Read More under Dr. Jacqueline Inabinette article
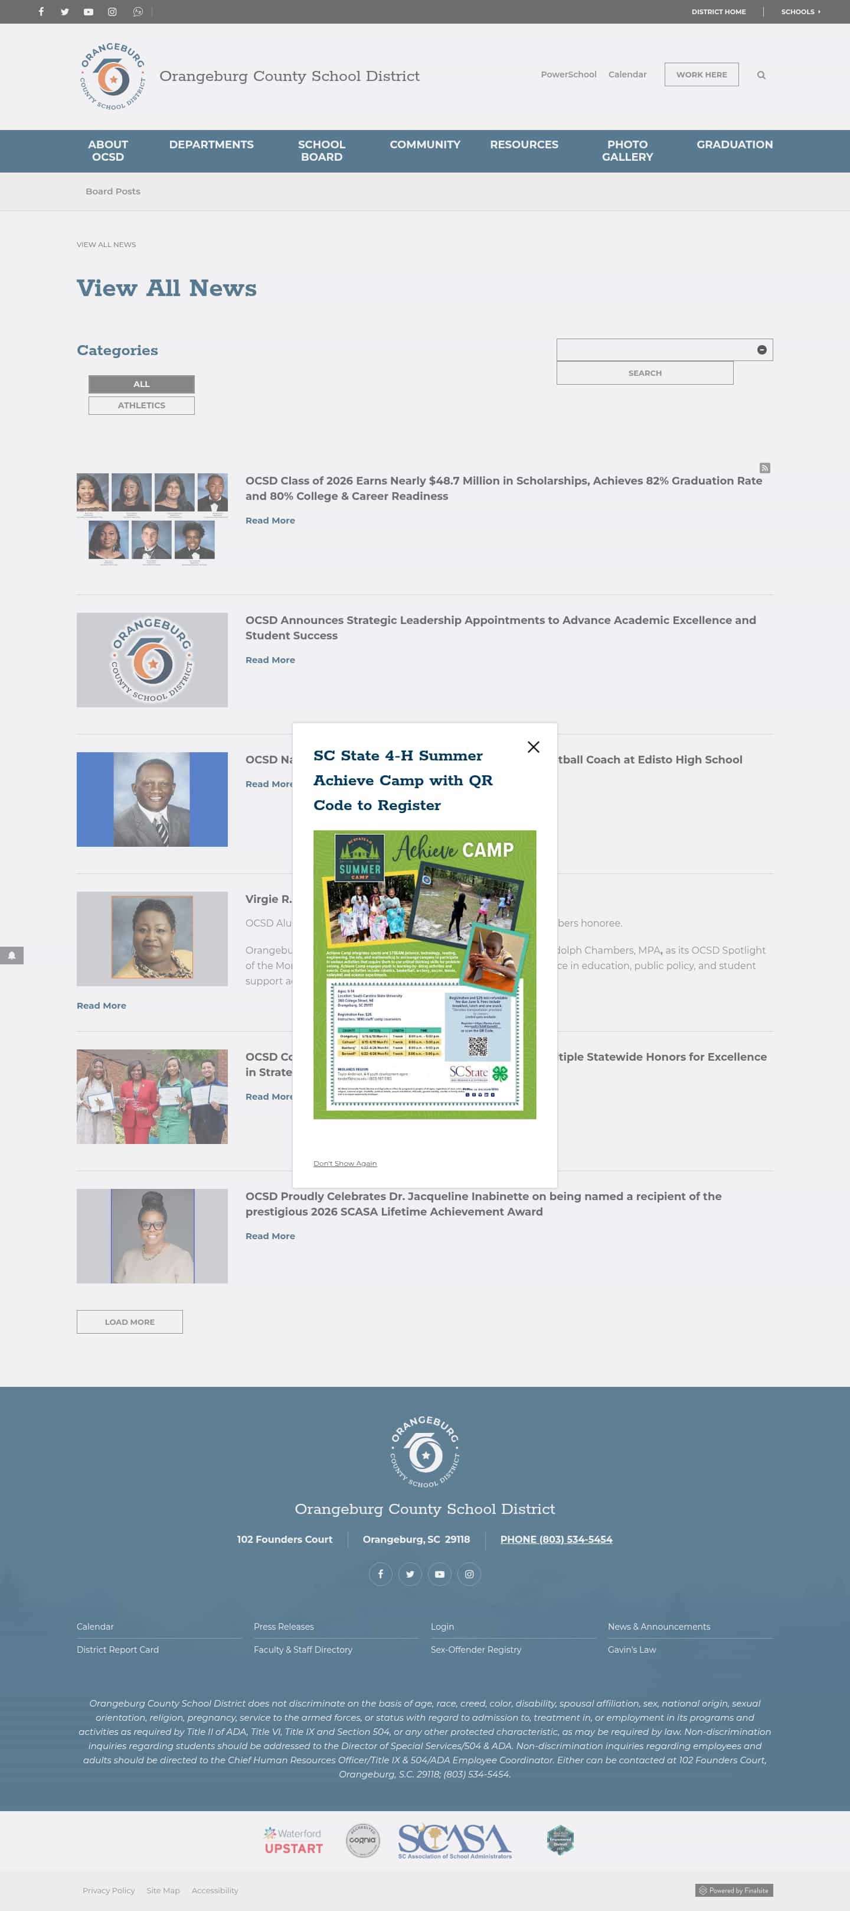This screenshot has width=850, height=1911. [x=270, y=1236]
